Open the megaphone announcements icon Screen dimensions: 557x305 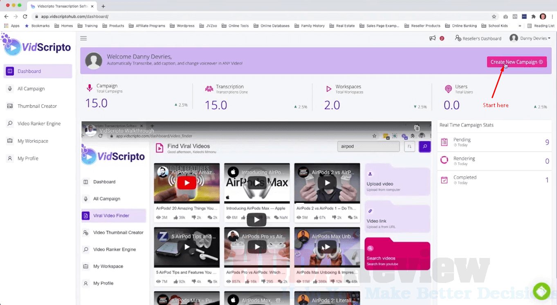pyautogui.click(x=432, y=38)
